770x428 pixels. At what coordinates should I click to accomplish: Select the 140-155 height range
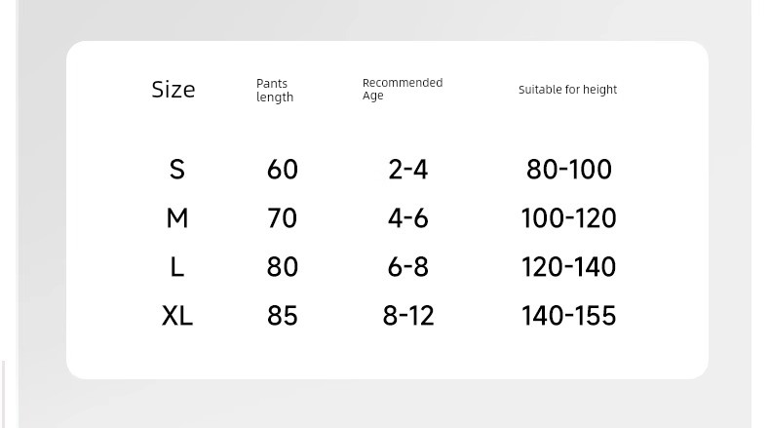[x=568, y=316]
